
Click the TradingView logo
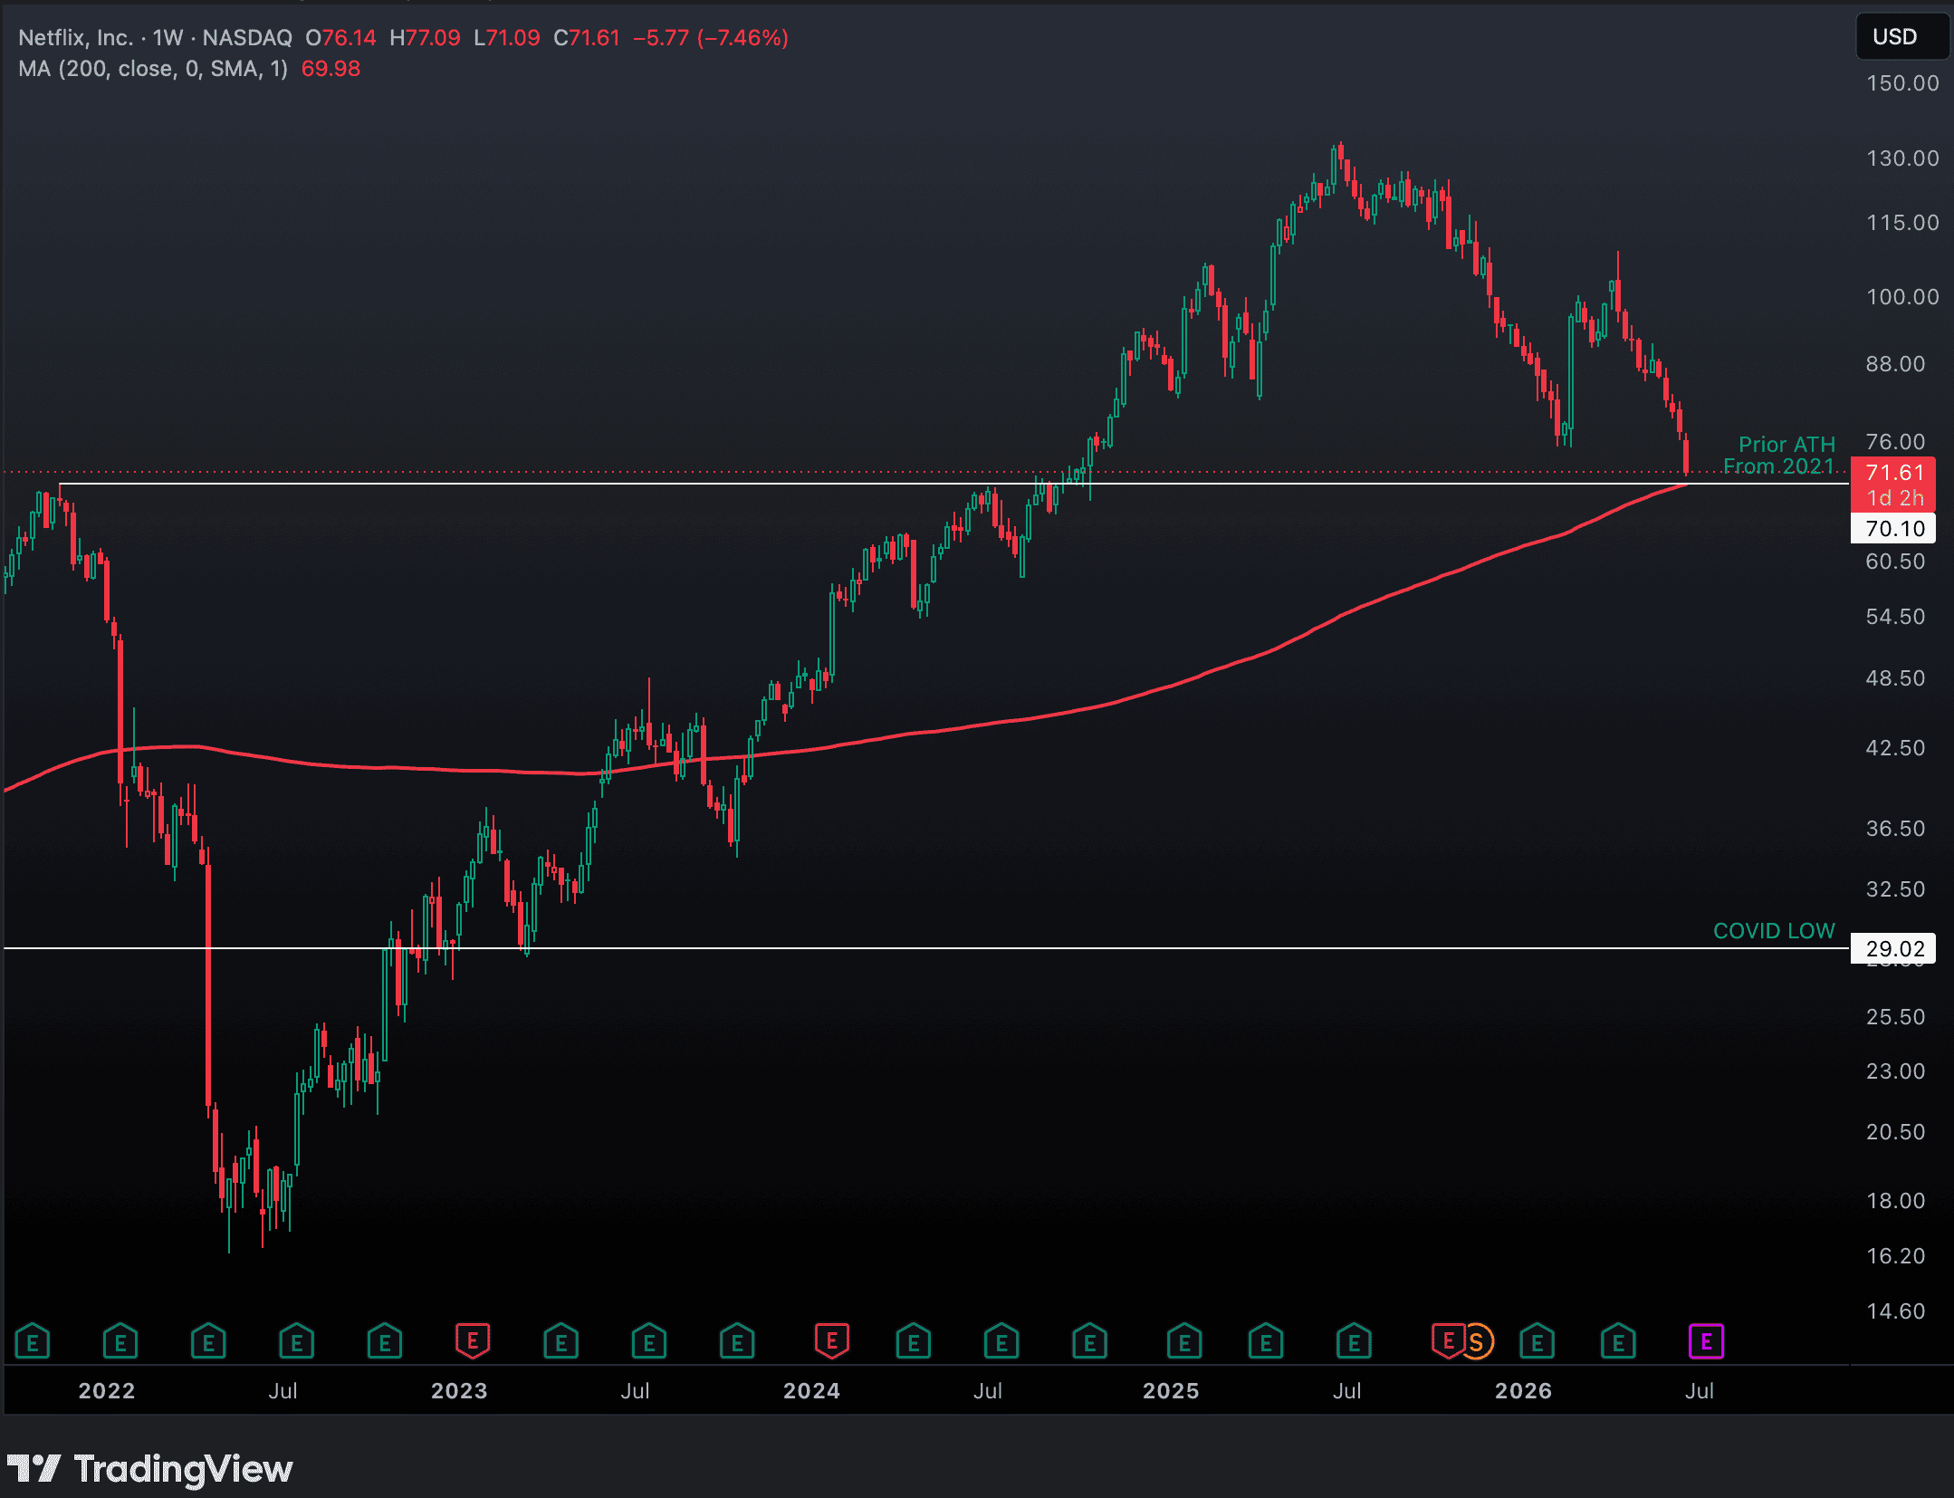(x=150, y=1468)
